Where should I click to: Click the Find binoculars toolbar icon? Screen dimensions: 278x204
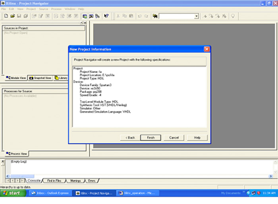pyautogui.click(x=155, y=16)
